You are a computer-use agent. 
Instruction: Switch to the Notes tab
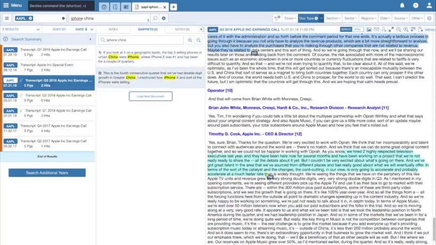pos(182,29)
